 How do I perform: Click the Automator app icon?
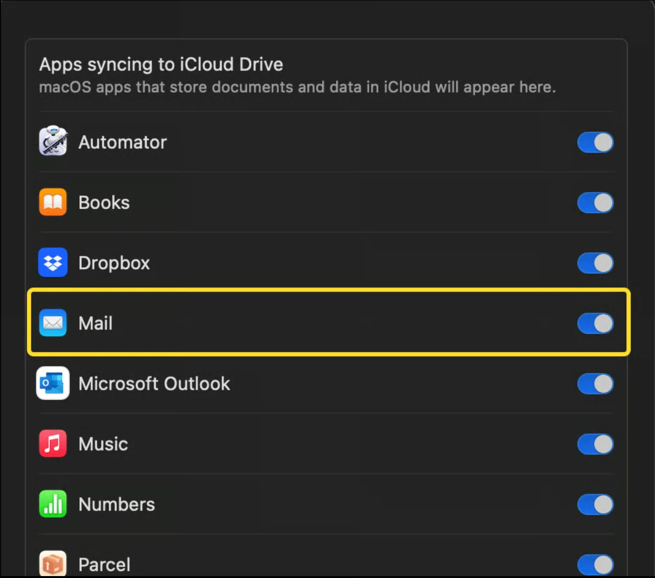(x=53, y=142)
